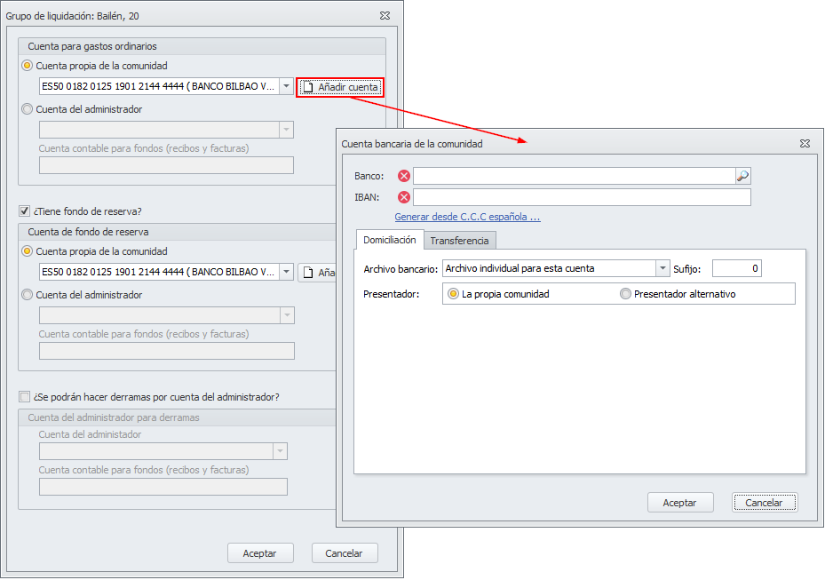Click the partially hidden Añadir cuenta in fondo de reserva
Screen dimensions: 825x580
point(317,273)
